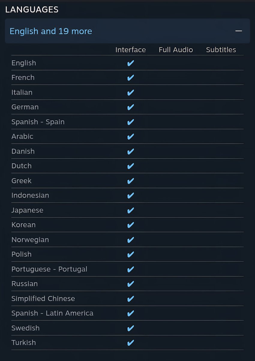Click the Interface checkmark for Simplified Chinese
Viewport: 255px width, 361px height.
[x=130, y=299]
